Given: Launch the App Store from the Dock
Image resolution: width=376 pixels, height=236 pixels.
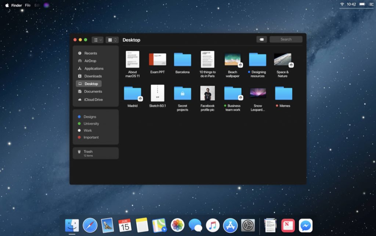Looking at the screenshot, I should (x=230, y=225).
